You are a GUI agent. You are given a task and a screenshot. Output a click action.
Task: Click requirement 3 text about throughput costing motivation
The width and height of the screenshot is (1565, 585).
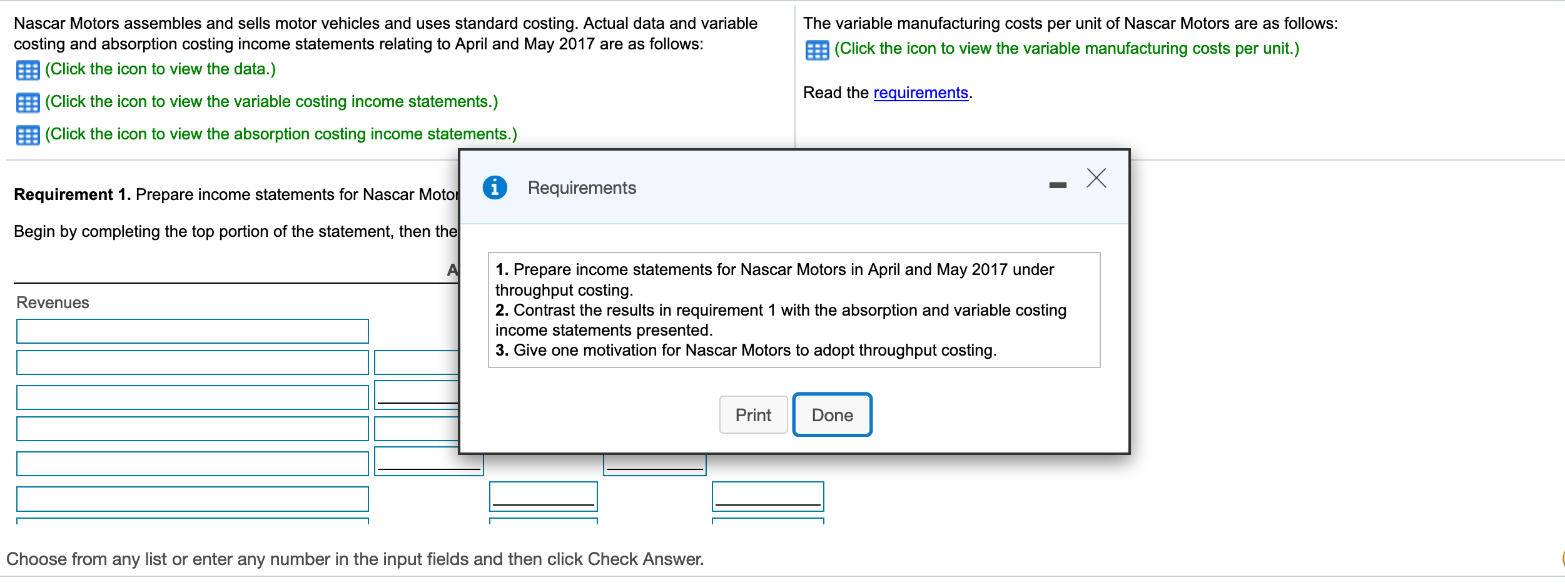pyautogui.click(x=746, y=350)
